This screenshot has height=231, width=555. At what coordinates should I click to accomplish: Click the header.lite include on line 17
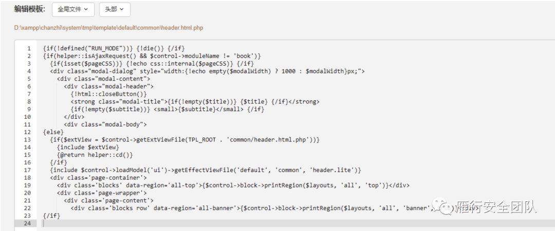click(206, 170)
